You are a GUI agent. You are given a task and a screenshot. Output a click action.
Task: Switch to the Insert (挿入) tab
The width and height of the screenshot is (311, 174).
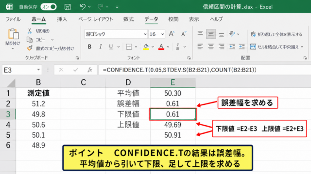(x=62, y=19)
